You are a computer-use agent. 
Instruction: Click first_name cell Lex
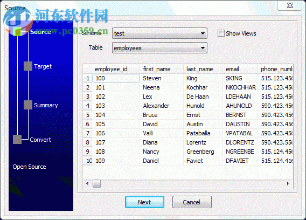[x=162, y=97]
